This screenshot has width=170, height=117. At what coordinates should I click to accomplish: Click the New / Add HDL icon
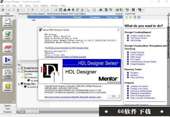click(x=8, y=22)
